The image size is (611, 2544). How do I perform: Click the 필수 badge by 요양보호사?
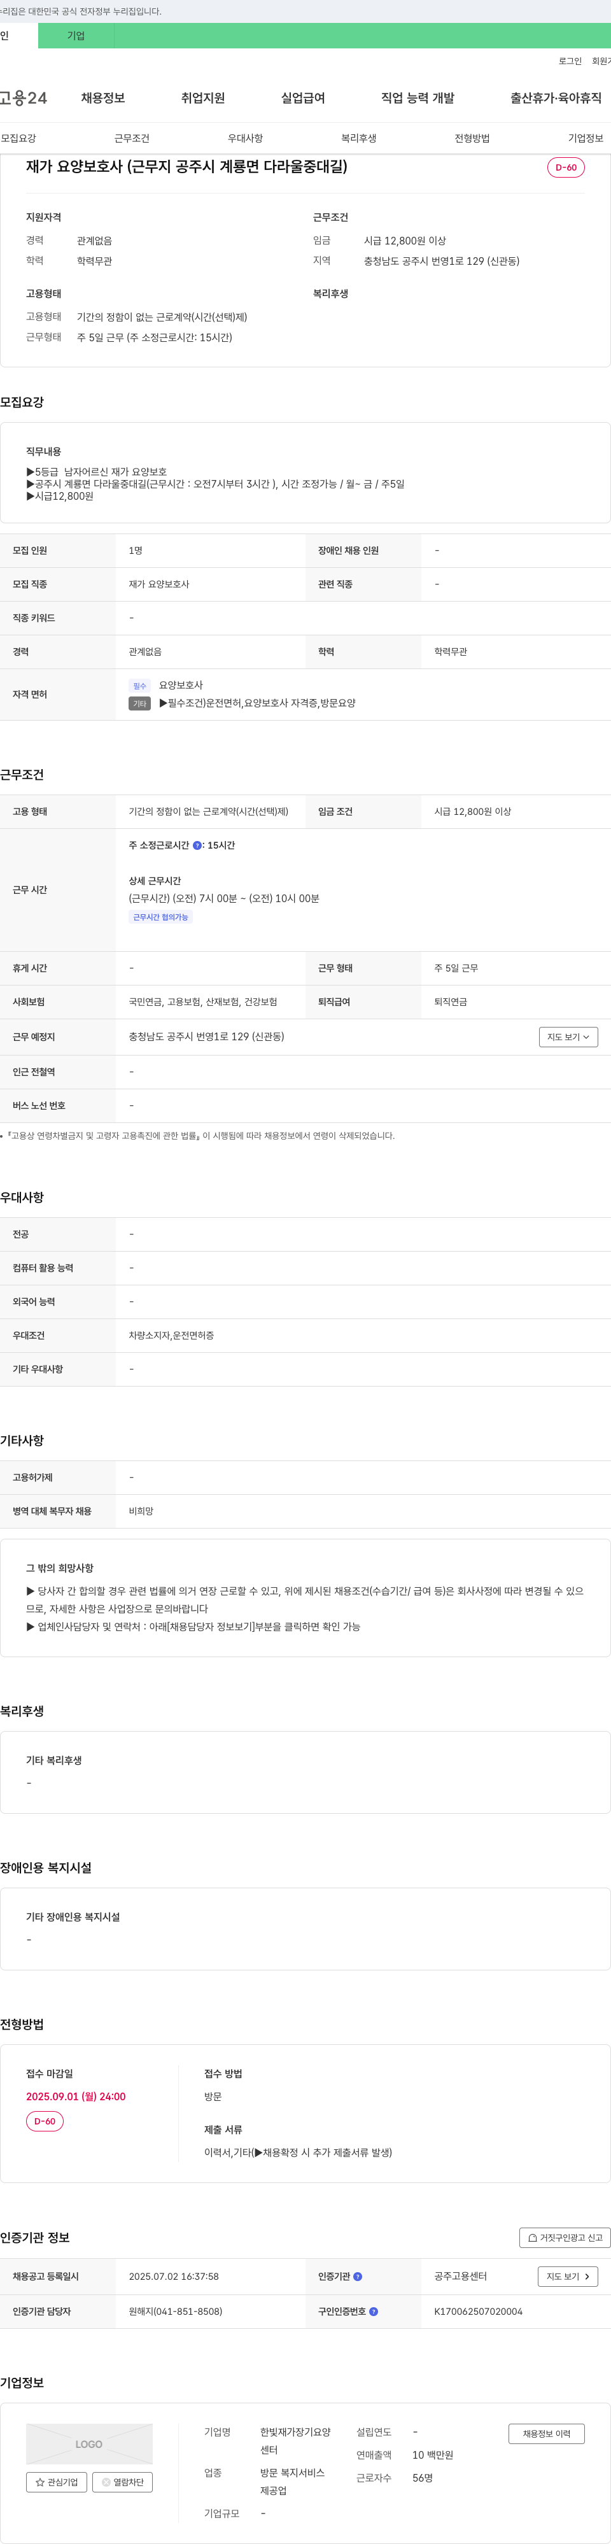139,686
